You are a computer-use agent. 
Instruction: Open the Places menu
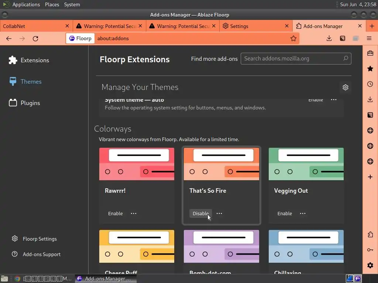[52, 4]
